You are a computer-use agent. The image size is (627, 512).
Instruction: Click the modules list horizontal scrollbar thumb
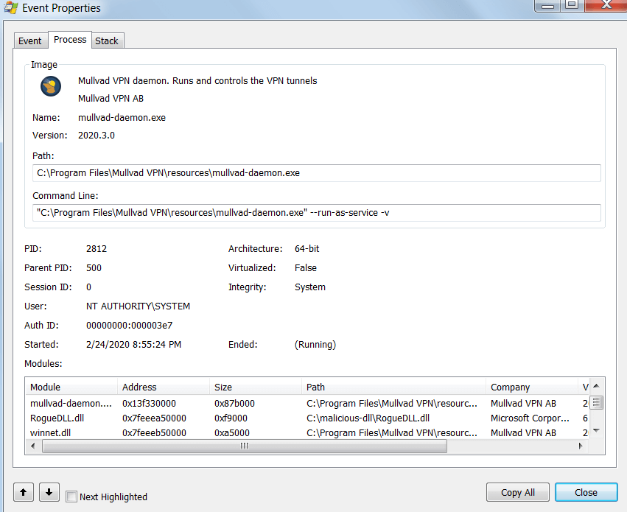(x=245, y=446)
